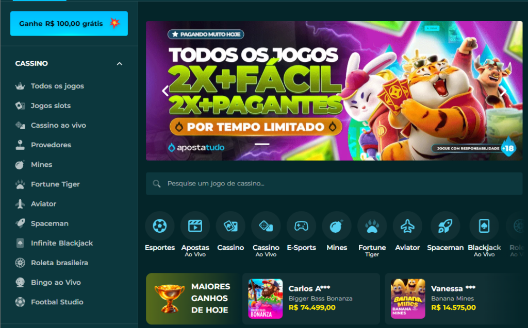Click the crown icon beside Todos os jogos
Screen dimensions: 528x328
coord(20,86)
